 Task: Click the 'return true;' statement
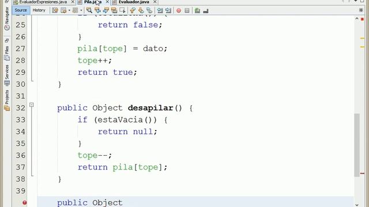tap(107, 72)
